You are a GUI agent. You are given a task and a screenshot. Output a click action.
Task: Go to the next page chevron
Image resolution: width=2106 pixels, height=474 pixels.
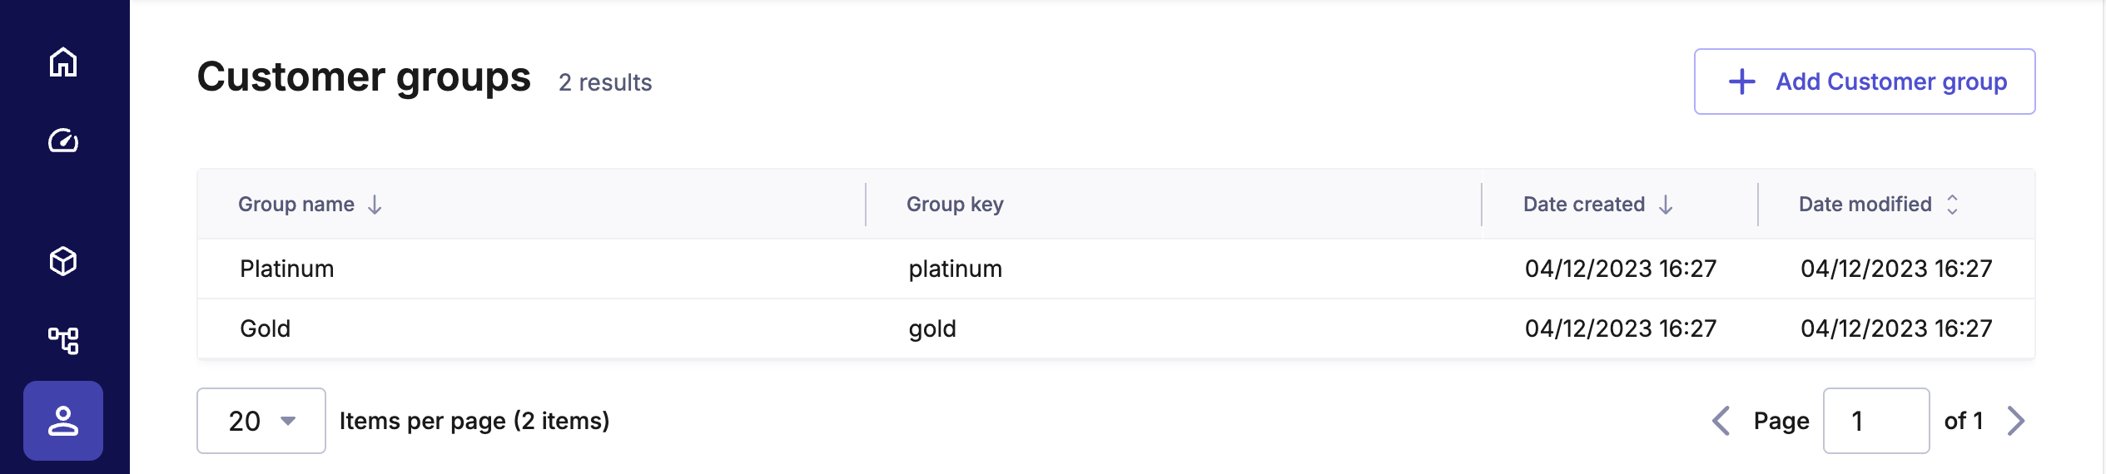tap(2015, 421)
